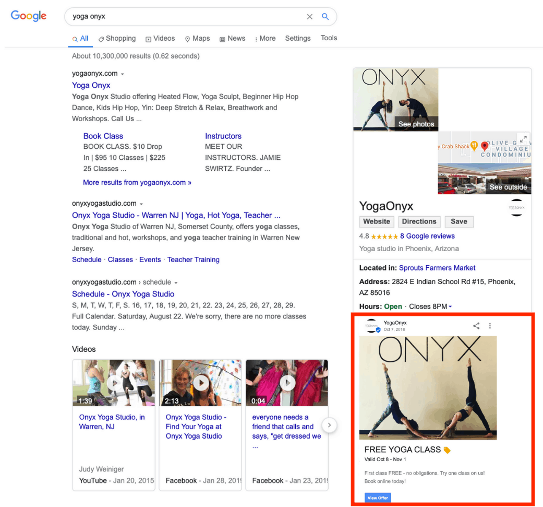Open the More search options menu

[x=265, y=39]
